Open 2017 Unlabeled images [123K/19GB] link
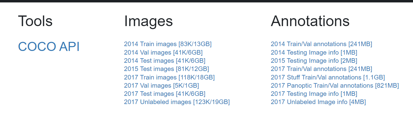 pyautogui.click(x=177, y=102)
